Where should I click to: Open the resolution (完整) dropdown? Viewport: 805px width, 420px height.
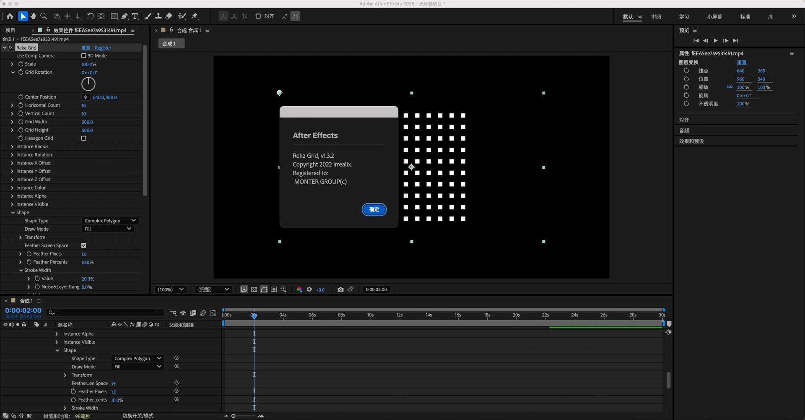(213, 290)
